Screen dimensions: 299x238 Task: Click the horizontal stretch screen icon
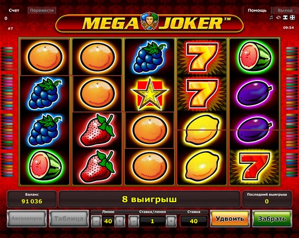[285, 18]
